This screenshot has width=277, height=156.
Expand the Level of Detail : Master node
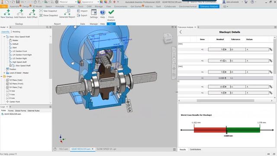[x=4, y=73]
